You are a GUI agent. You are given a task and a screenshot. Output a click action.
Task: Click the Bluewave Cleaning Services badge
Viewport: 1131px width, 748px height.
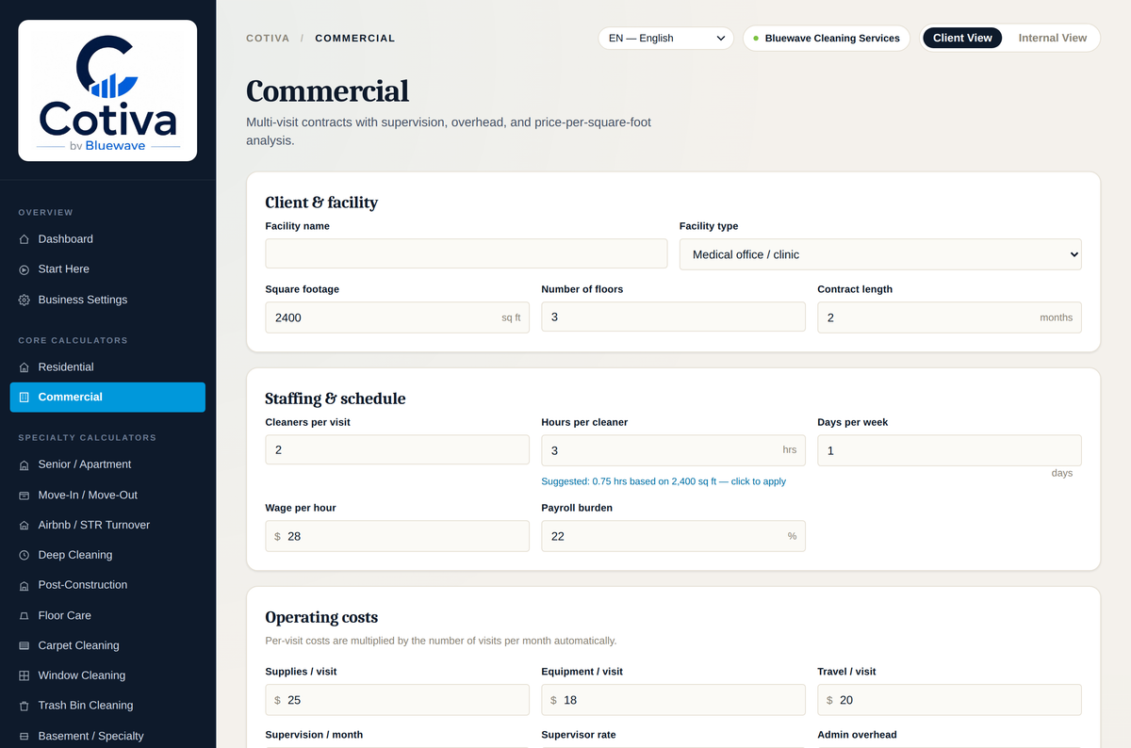point(827,39)
